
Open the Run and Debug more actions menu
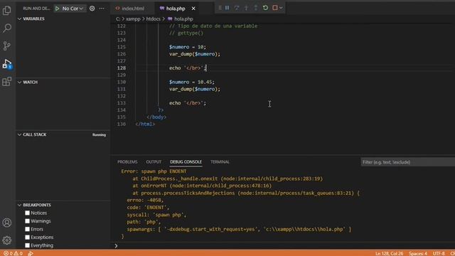tap(102, 9)
